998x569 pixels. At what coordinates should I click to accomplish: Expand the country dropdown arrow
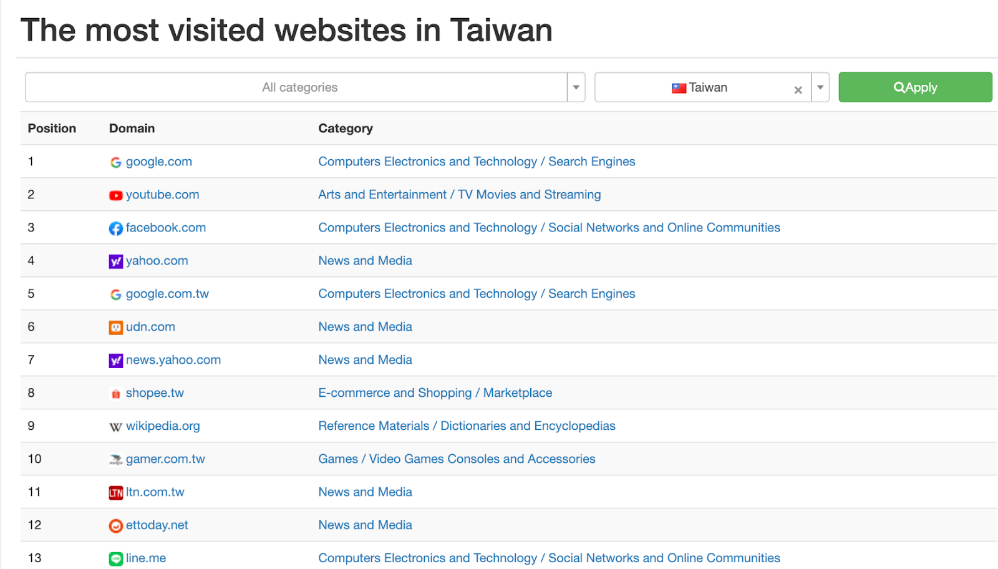coord(820,87)
